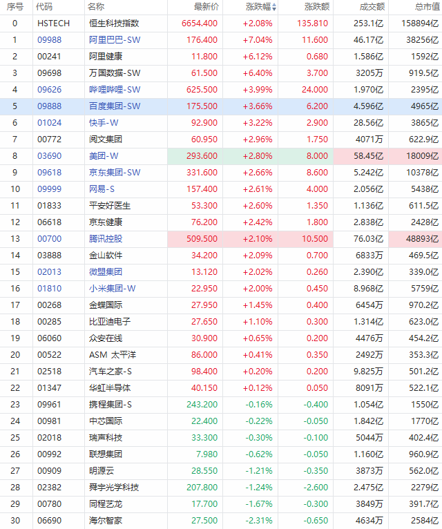Viewport: 442px width, 529px height.
Task: Open stock code 03690 link
Action: [x=49, y=156]
